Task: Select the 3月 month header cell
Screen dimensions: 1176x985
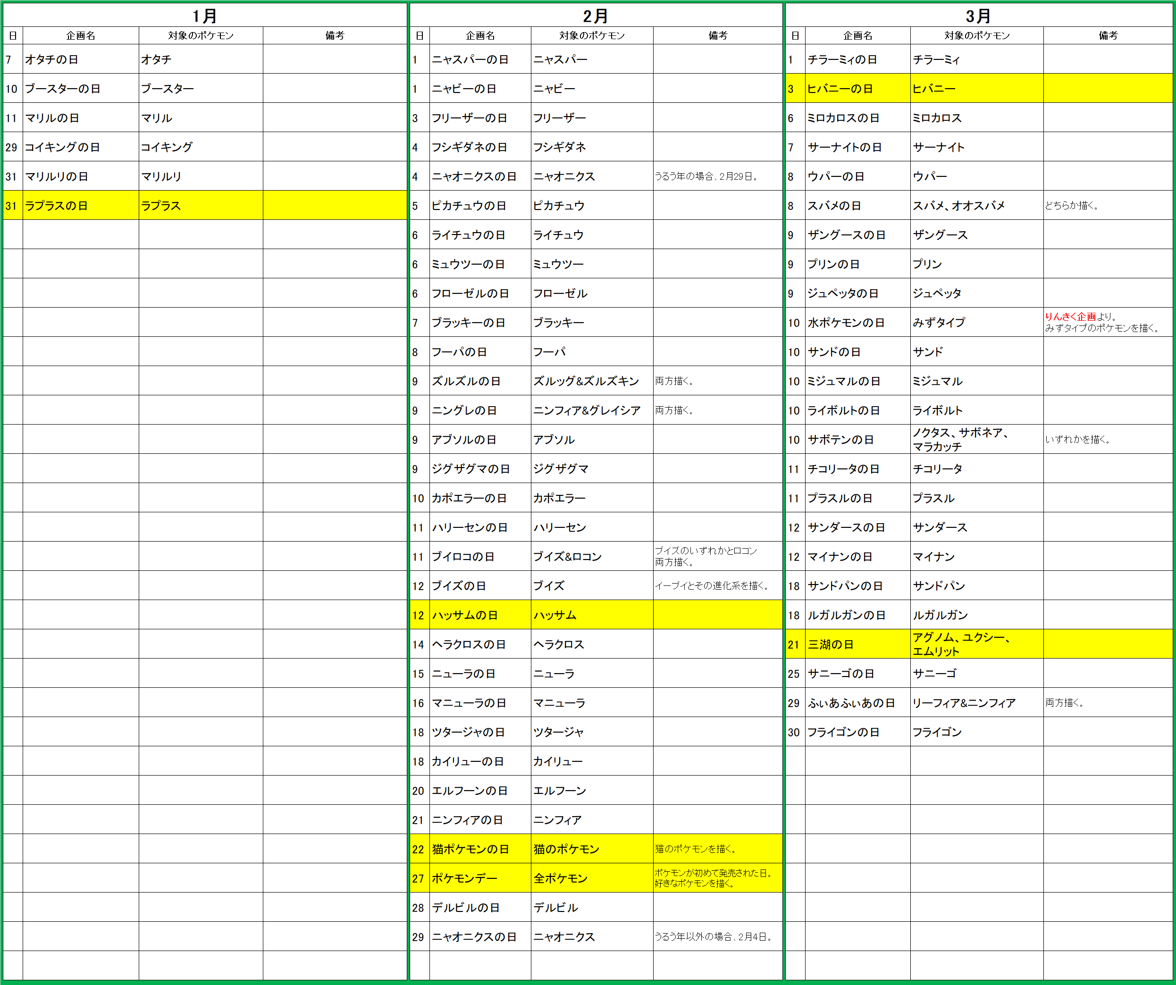Action: coord(978,16)
